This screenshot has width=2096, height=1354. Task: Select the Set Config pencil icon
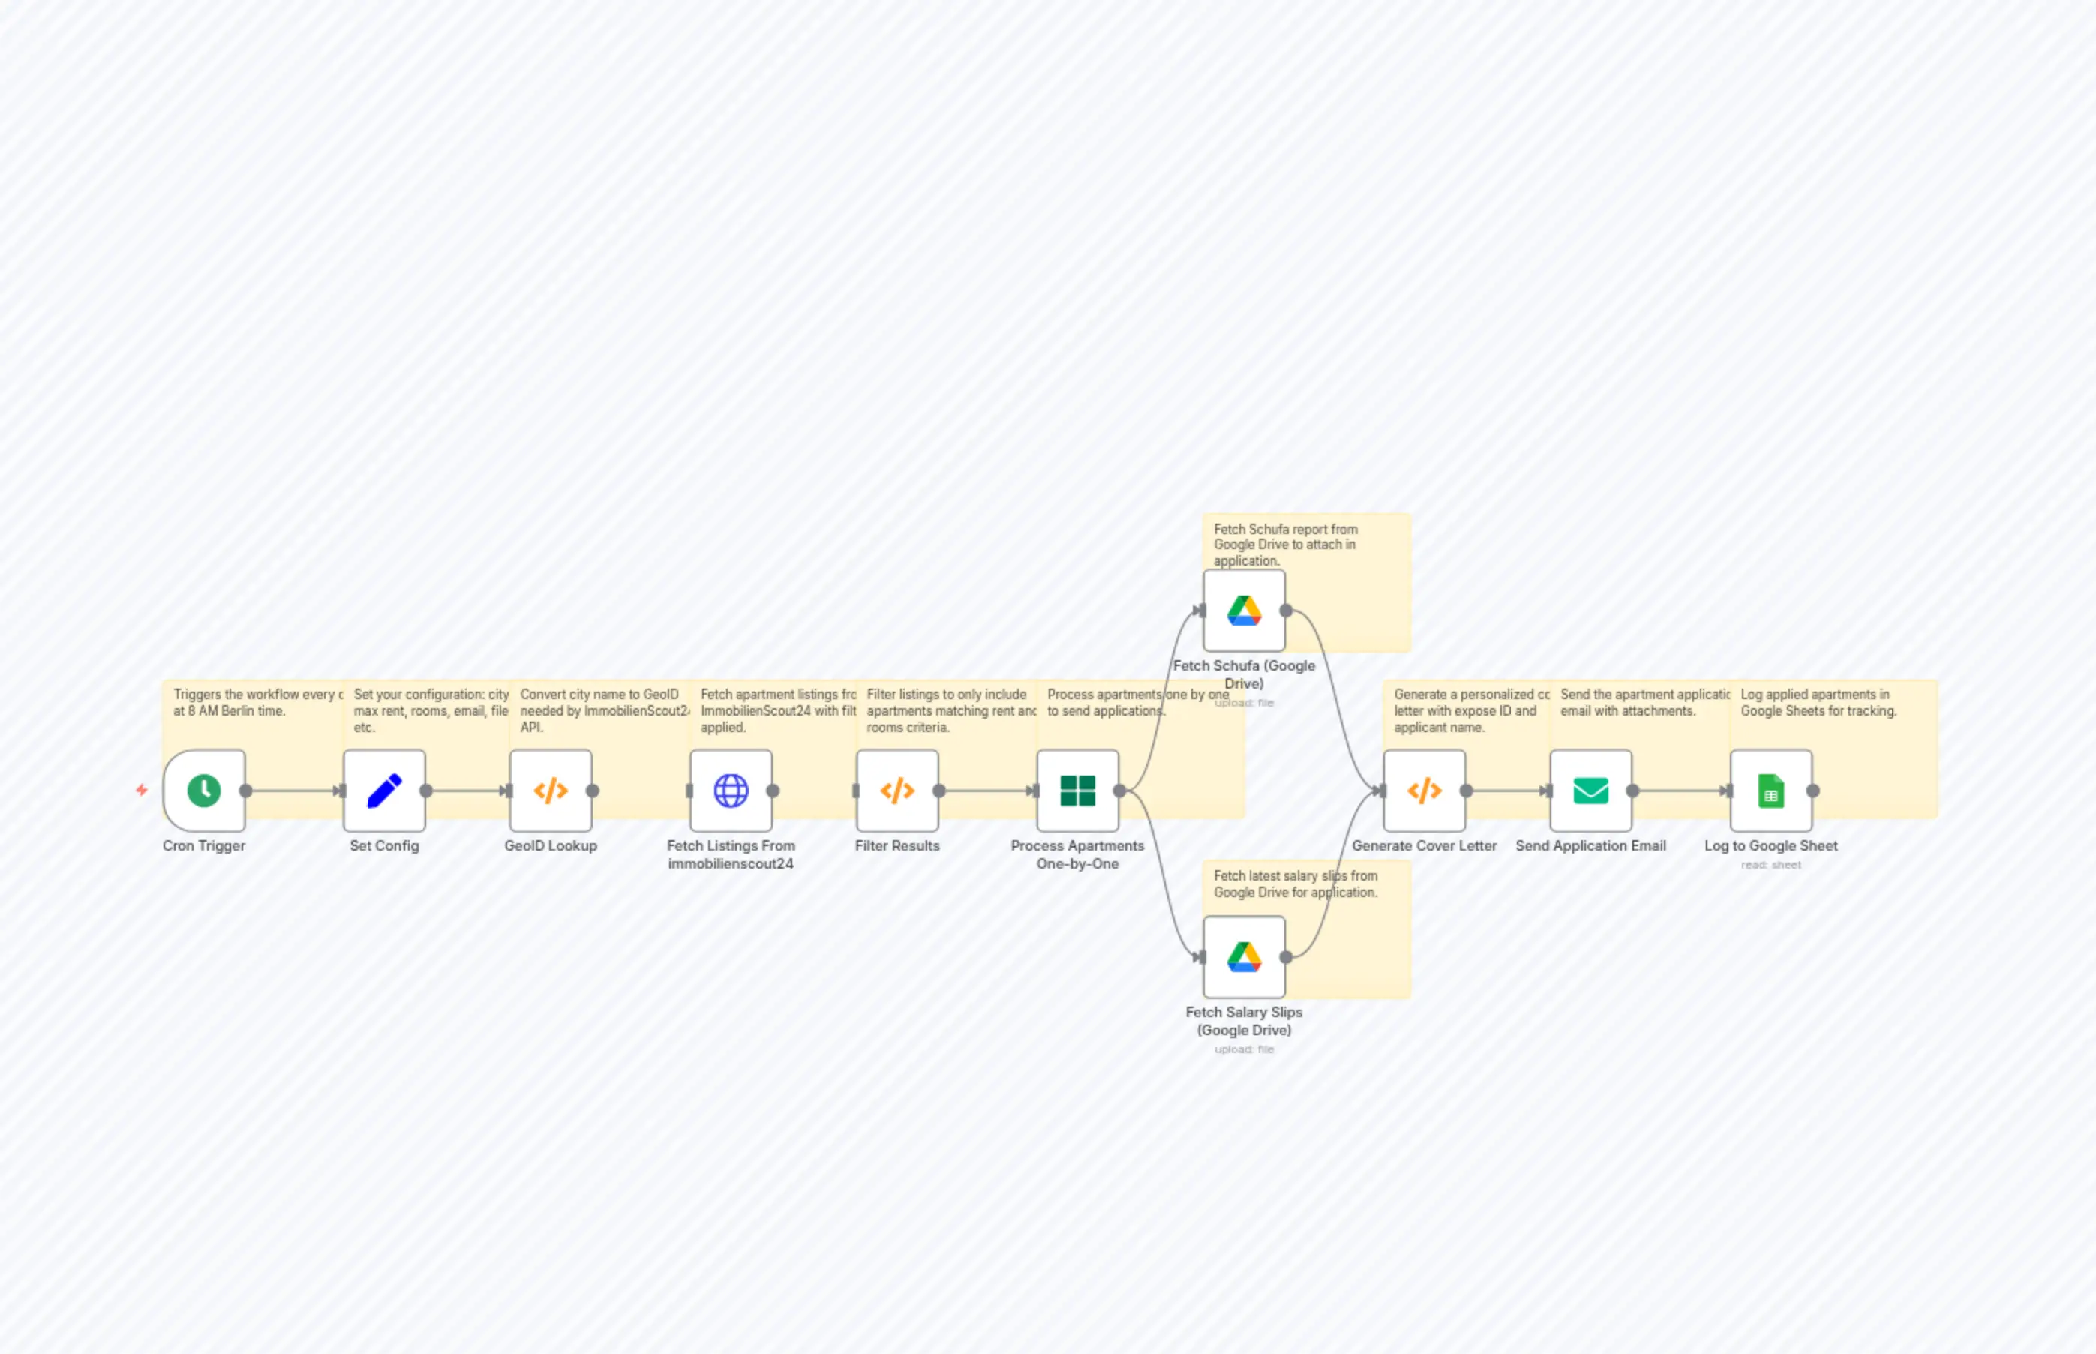coord(384,790)
